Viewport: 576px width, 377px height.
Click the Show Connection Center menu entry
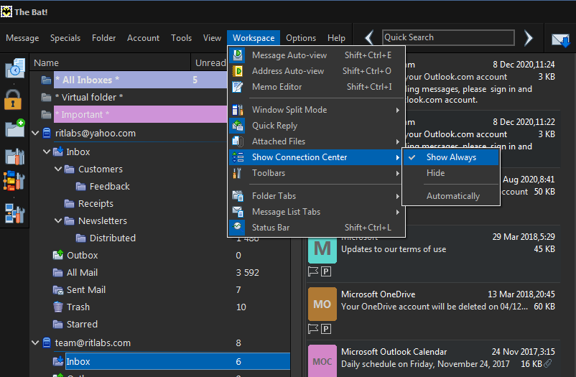[x=316, y=157]
